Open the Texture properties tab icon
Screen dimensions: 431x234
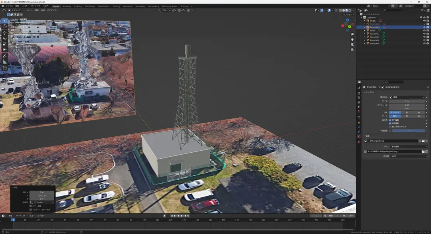coord(359,142)
